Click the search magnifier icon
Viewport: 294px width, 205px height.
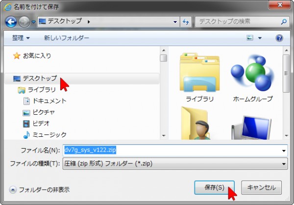point(284,22)
